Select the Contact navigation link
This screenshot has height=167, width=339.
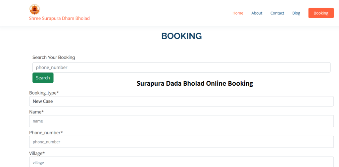pos(277,13)
